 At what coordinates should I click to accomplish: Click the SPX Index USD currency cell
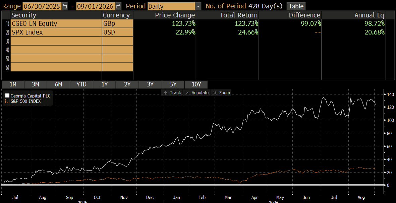117,32
